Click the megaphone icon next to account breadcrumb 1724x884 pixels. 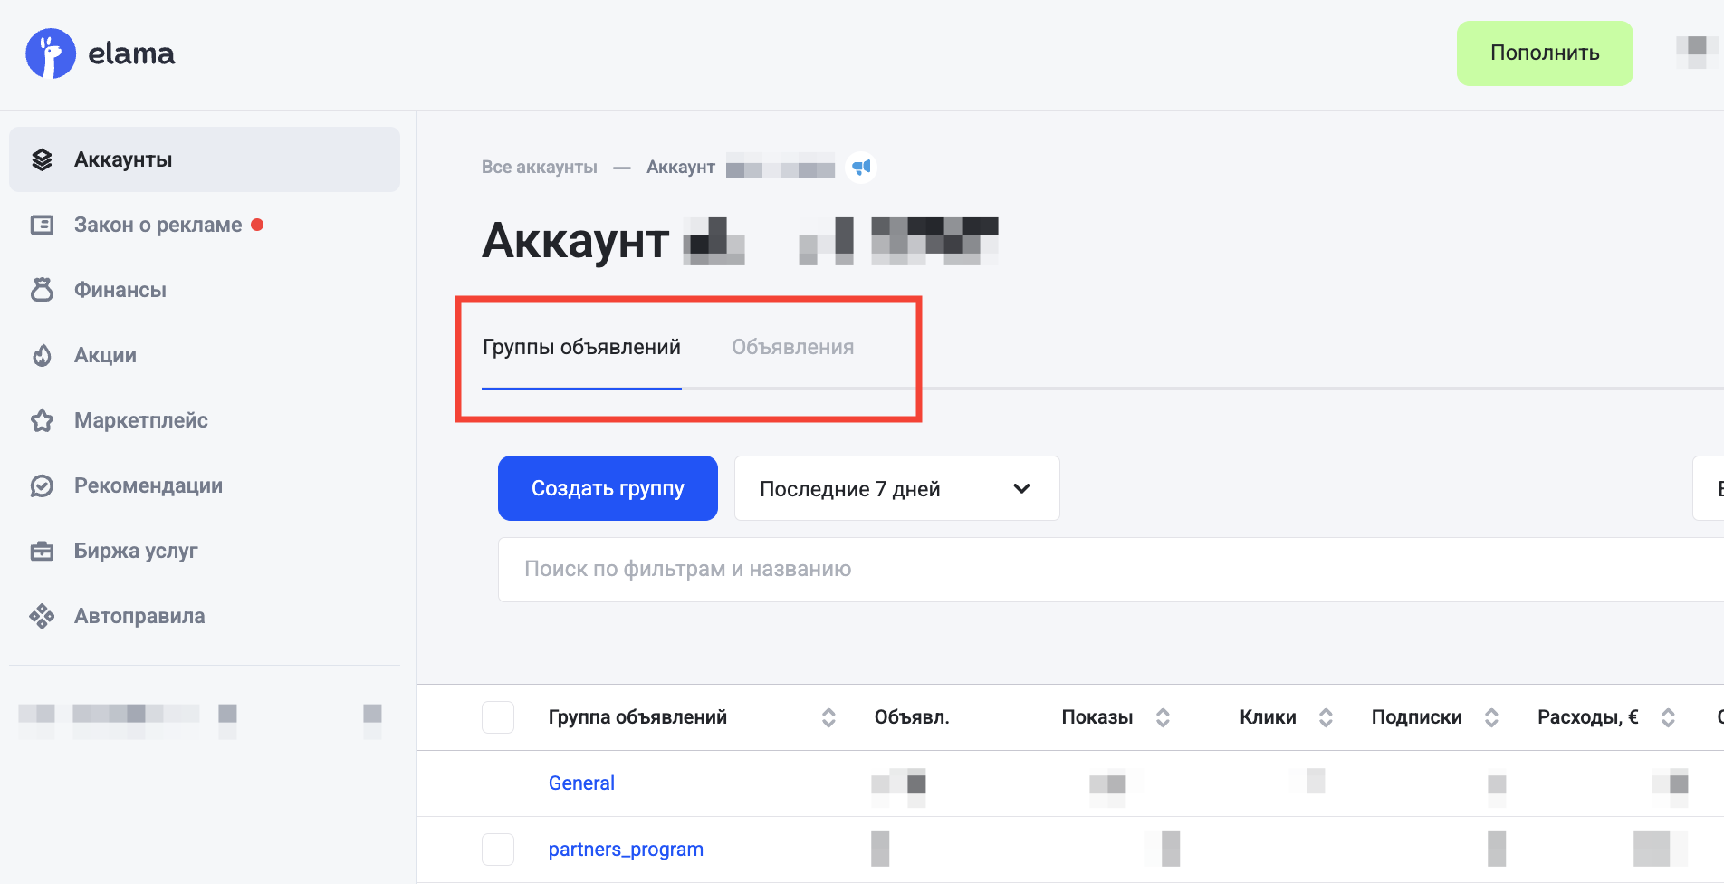(861, 168)
